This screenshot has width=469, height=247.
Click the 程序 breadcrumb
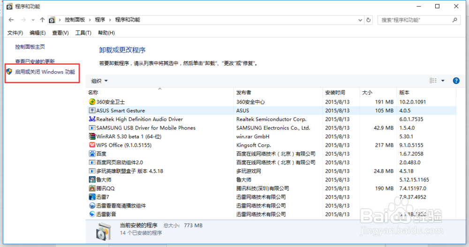(100, 20)
